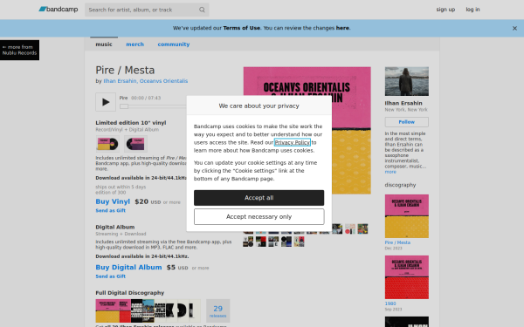Open the 1980 discography title link
The height and width of the screenshot is (327, 524).
click(390, 303)
